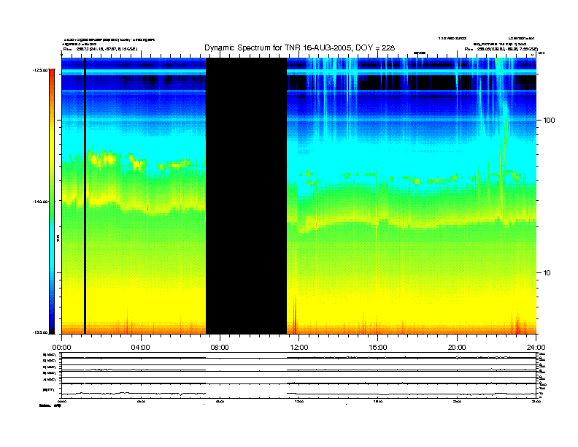Click the bottom line trace panel labeled with (T)
This screenshot has width=578, height=447.
[298, 391]
